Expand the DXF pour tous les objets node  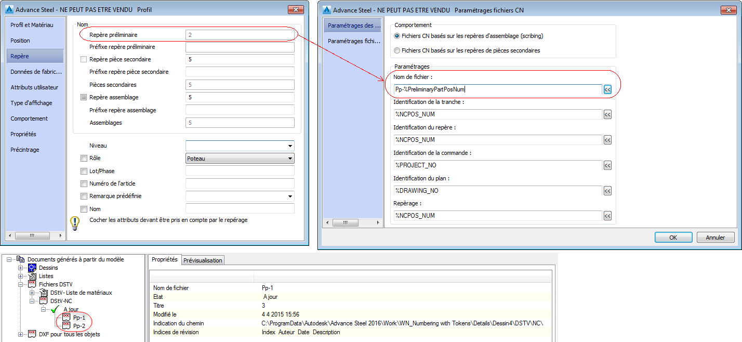coord(21,334)
